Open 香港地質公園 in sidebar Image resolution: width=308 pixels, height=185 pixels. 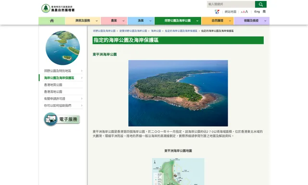coord(53,85)
